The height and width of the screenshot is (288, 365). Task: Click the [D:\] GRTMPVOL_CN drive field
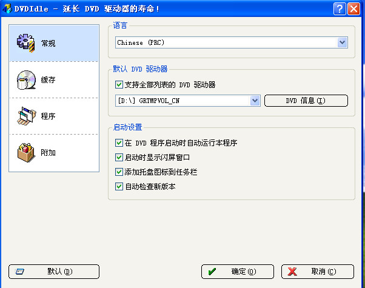[187, 101]
